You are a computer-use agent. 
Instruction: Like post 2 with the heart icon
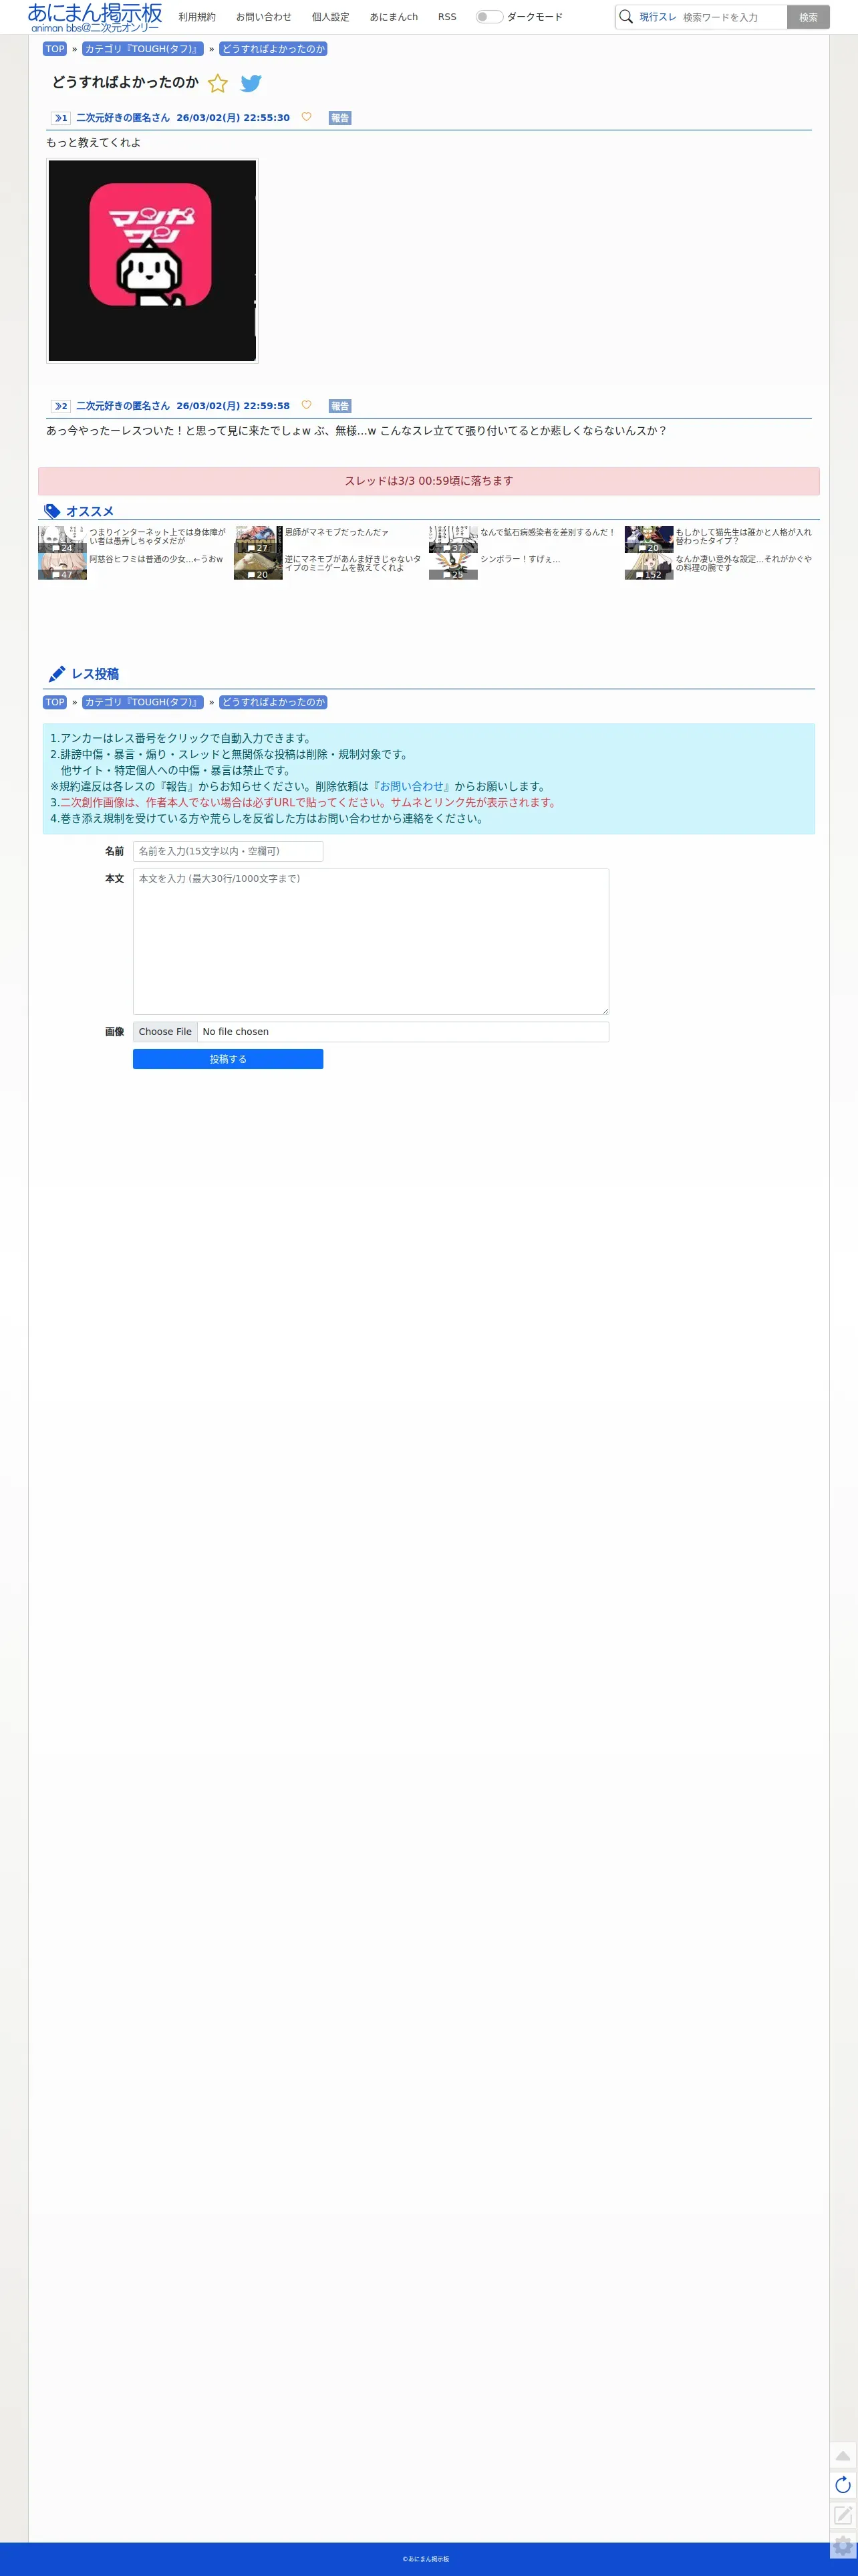pos(307,405)
